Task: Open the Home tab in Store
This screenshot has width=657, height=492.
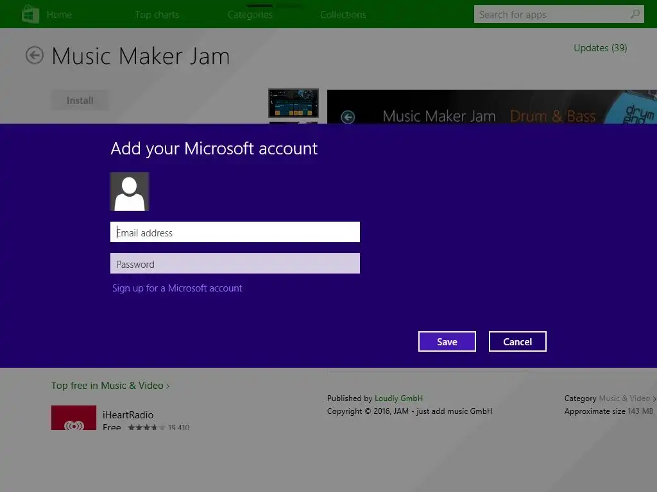Action: [x=59, y=15]
